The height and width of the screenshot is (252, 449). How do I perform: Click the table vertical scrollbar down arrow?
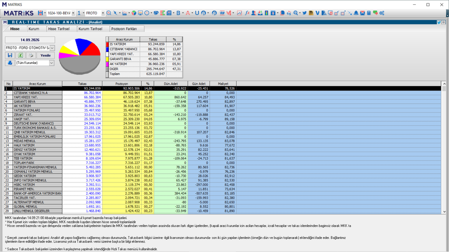coord(444,212)
